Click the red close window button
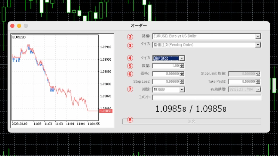 pos(13,26)
